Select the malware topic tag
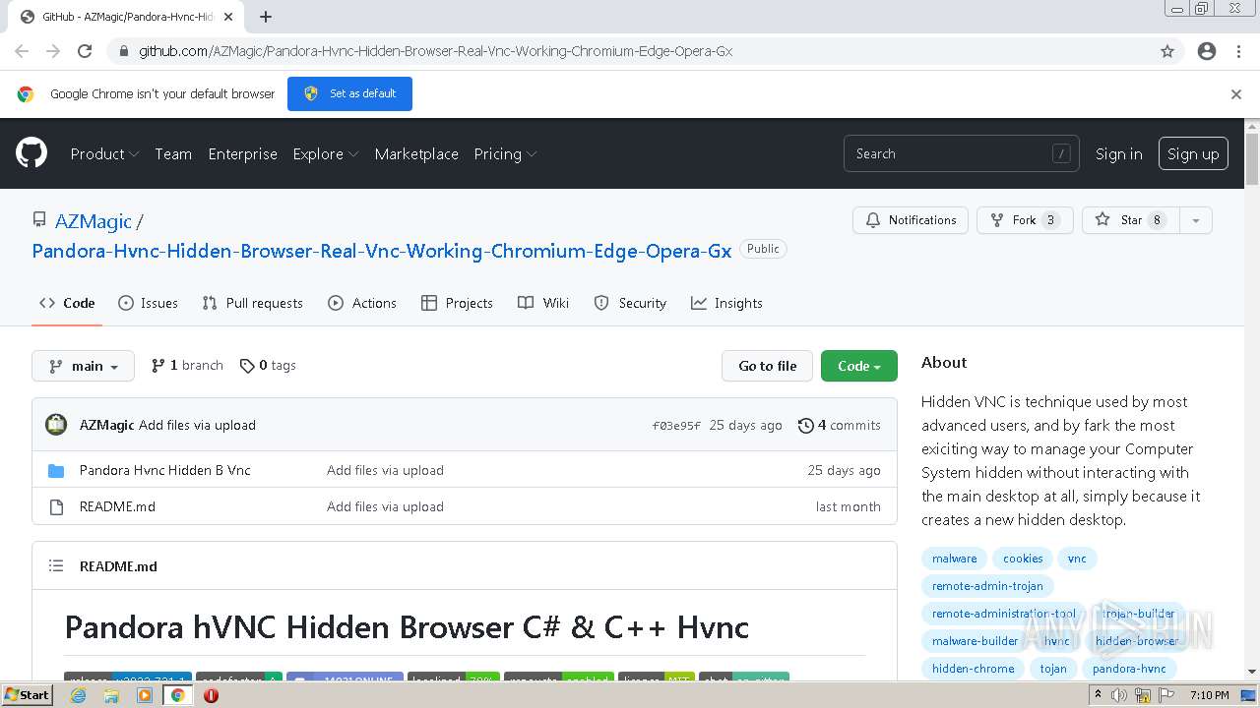1260x708 pixels. click(955, 559)
